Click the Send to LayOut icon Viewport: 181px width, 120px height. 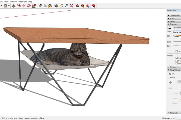(87, 6)
